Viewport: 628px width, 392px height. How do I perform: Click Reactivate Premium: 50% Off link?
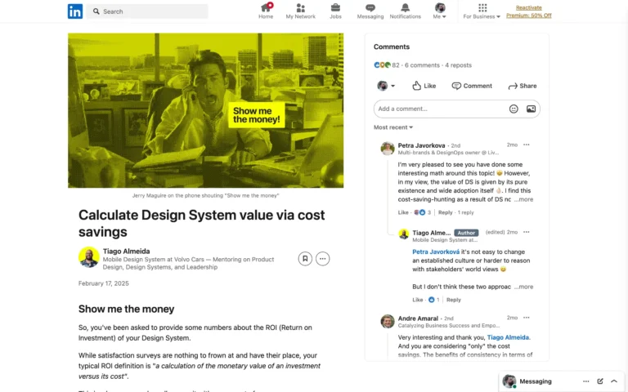tap(529, 11)
